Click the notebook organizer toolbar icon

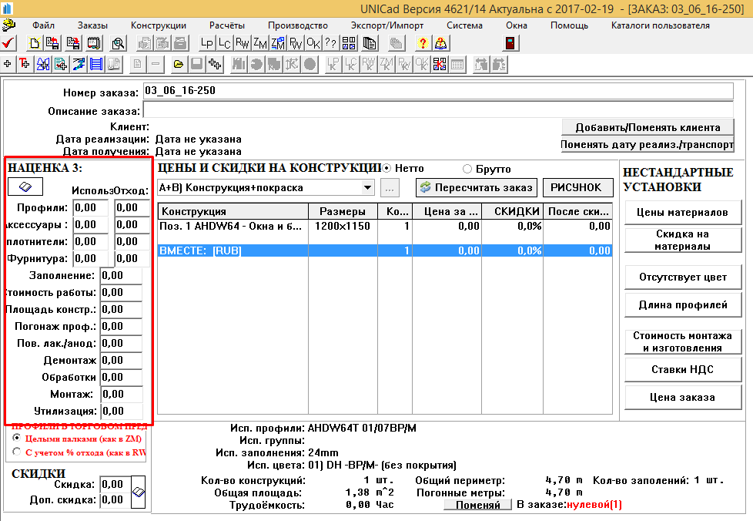94,44
